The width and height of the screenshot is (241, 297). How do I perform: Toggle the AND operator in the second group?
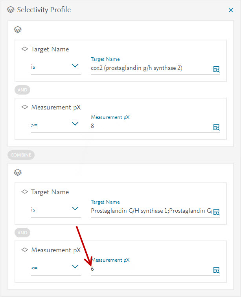click(x=22, y=233)
